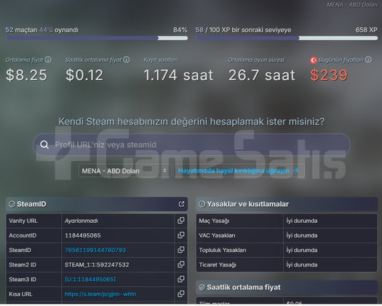
Task: Click the Ayarlanmadı Vanity URL value
Action: pyautogui.click(x=81, y=221)
